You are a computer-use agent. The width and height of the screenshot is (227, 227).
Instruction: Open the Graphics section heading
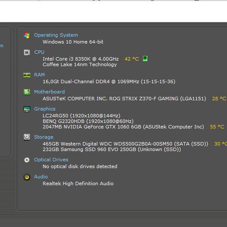coord(45,109)
